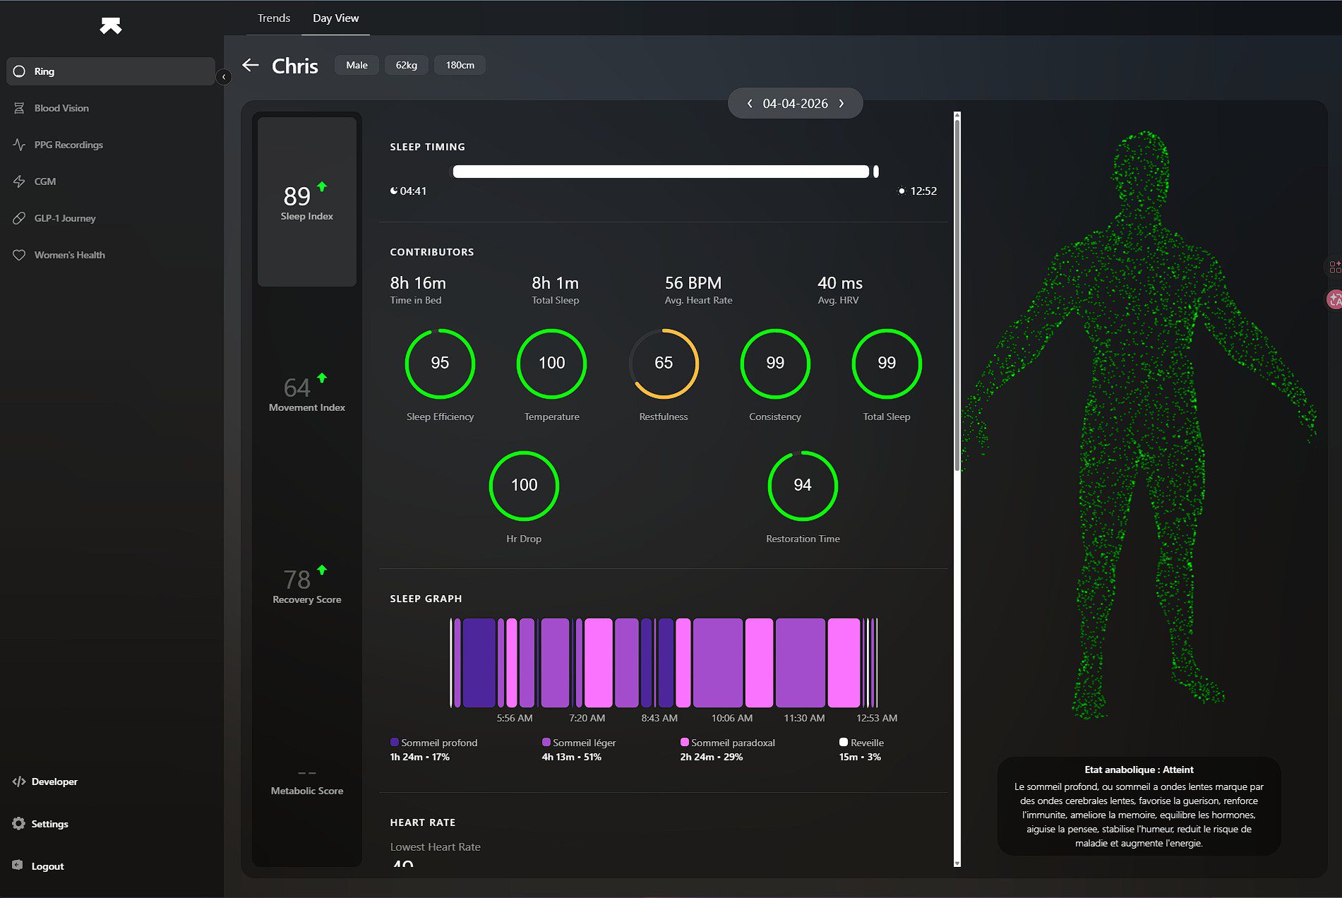The image size is (1342, 898).
Task: Click the Logout icon
Action: point(18,866)
